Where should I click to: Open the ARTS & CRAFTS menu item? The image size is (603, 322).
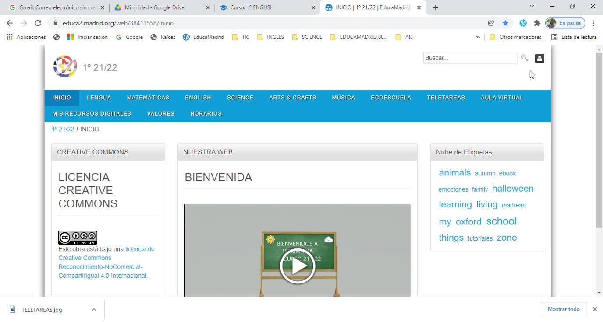click(x=293, y=98)
